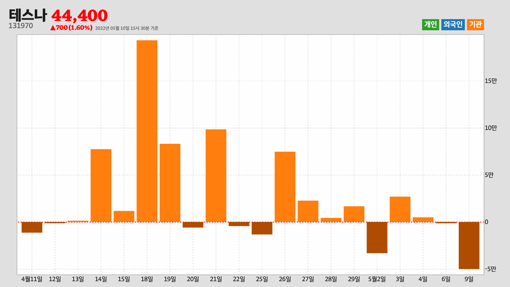
Task: Click the stock name 테스나
Action: (x=28, y=15)
